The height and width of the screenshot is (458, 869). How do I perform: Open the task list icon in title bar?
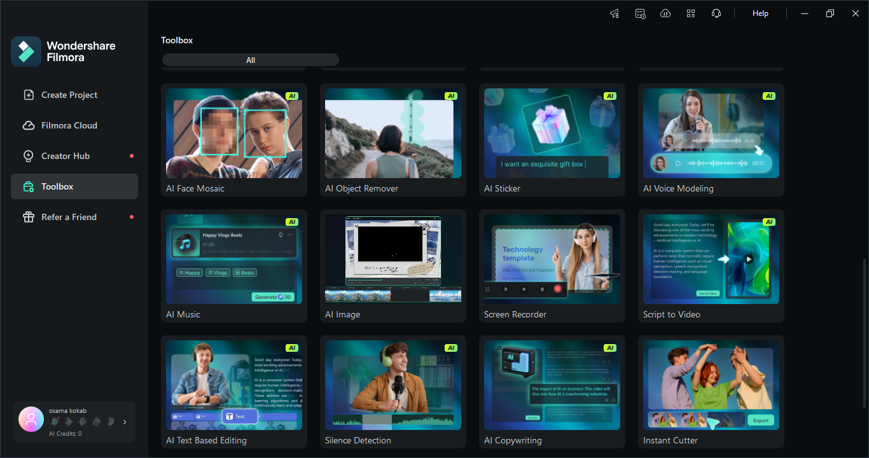click(x=640, y=13)
